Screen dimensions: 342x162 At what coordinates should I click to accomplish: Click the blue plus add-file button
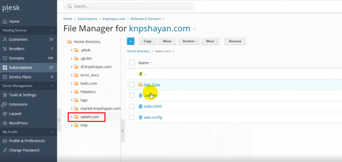[x=130, y=41]
